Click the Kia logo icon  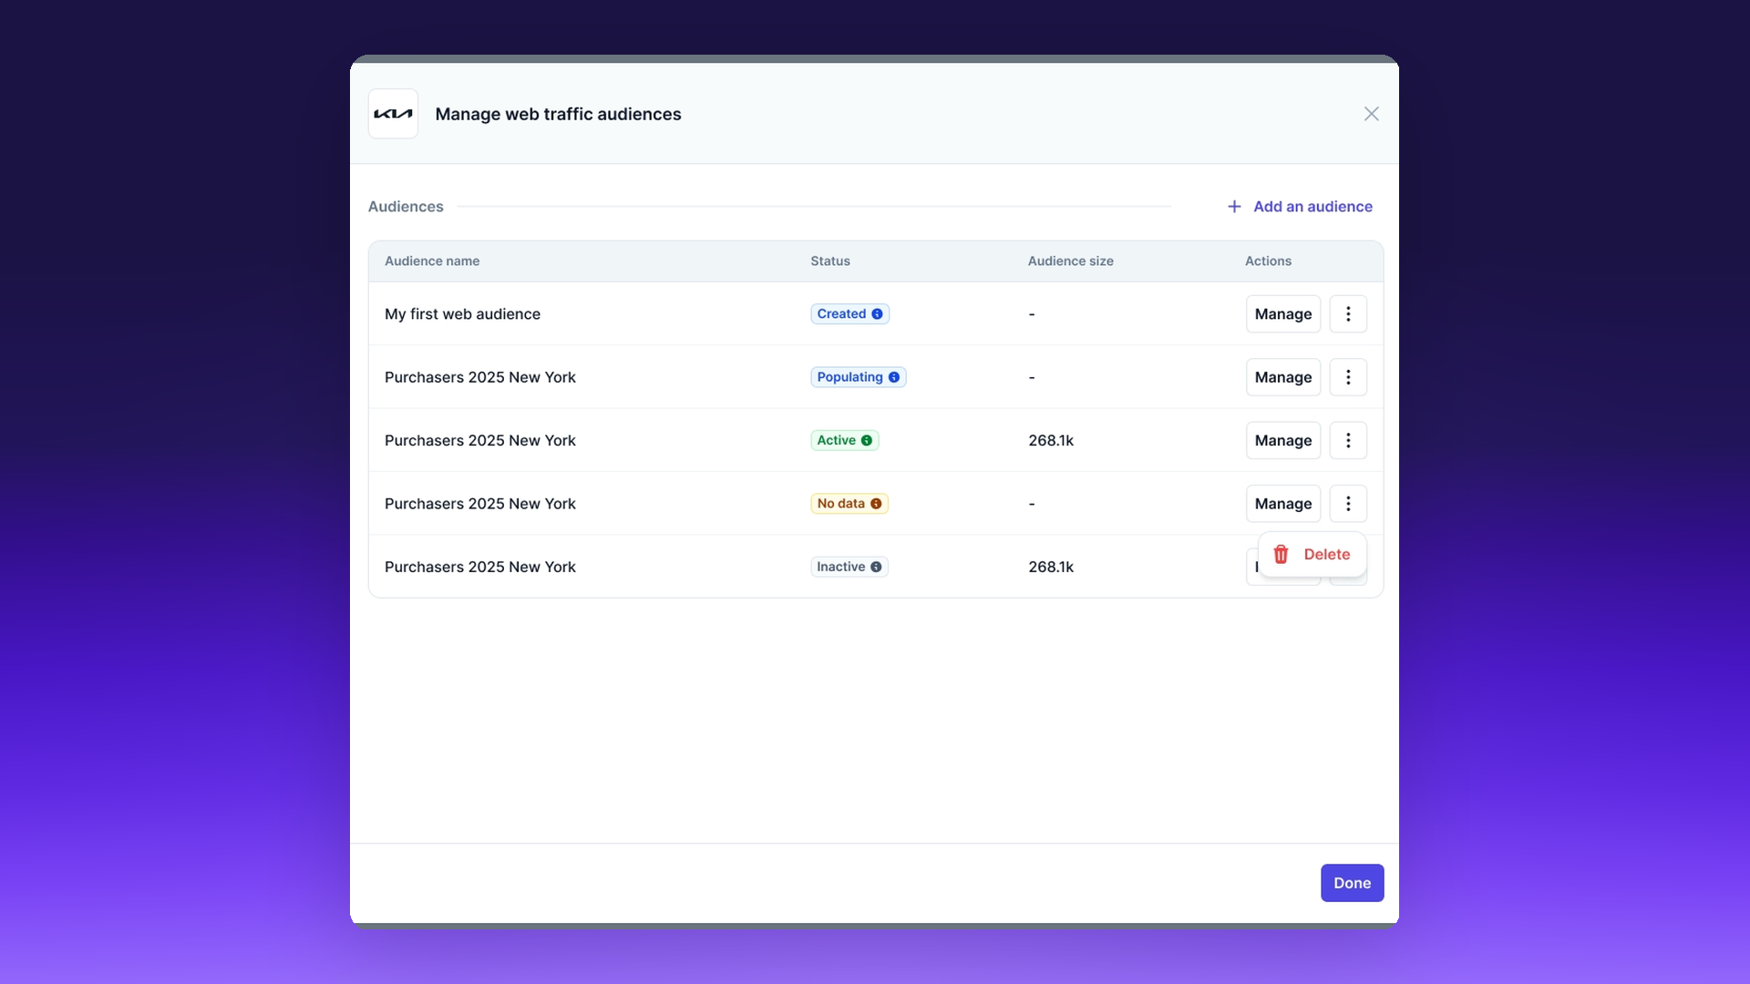393,114
